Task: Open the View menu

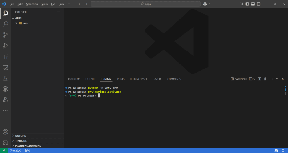Action: (44, 4)
